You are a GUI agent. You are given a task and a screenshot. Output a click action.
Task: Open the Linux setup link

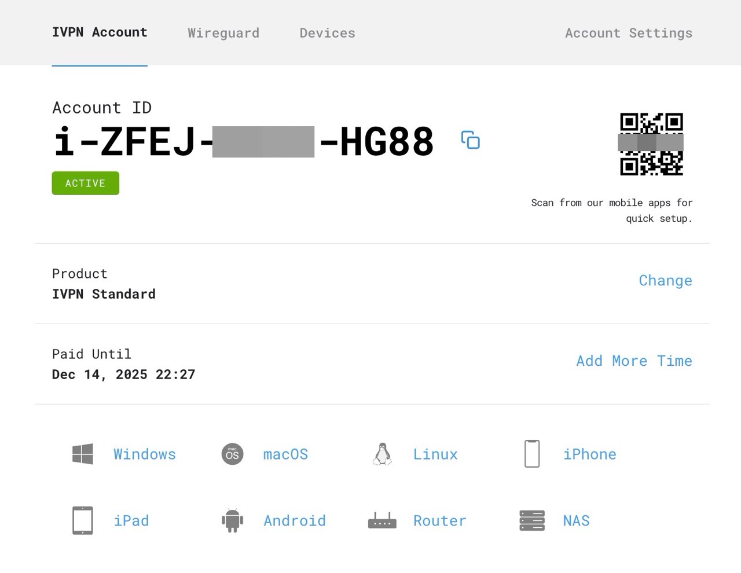[435, 454]
